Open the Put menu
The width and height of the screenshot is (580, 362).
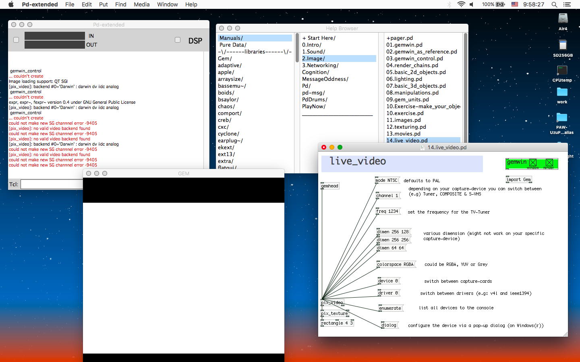[x=104, y=4]
